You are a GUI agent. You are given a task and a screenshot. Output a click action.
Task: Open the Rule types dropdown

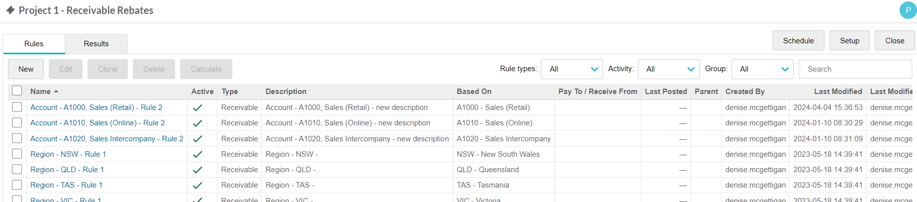[572, 69]
